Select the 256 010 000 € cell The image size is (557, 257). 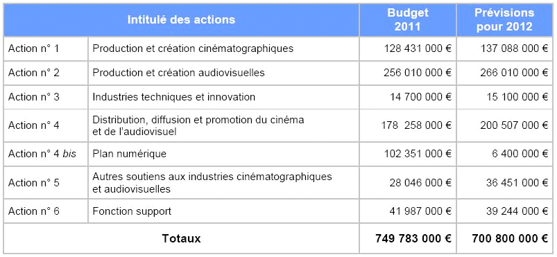click(408, 73)
